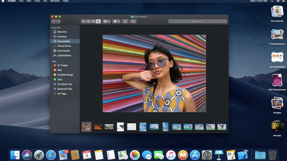This screenshot has width=287, height=161.
Task: Open the Help menu
Action: [66, 1]
